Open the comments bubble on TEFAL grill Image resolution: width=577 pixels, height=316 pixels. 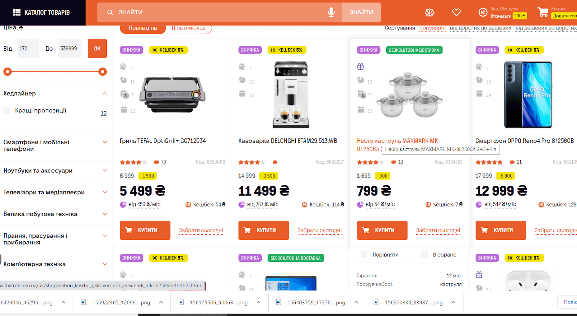pyautogui.click(x=157, y=162)
